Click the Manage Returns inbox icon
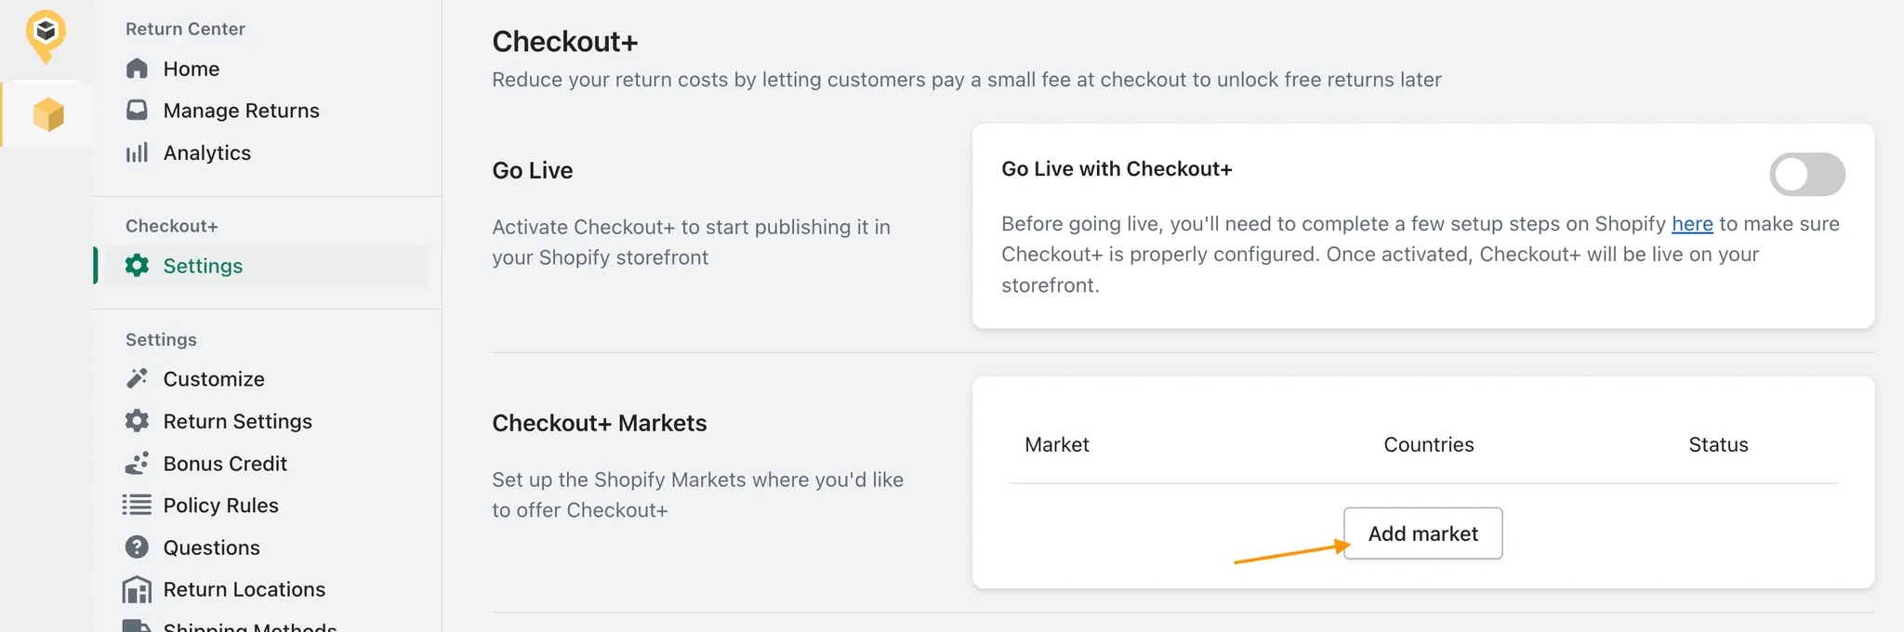 [x=137, y=111]
